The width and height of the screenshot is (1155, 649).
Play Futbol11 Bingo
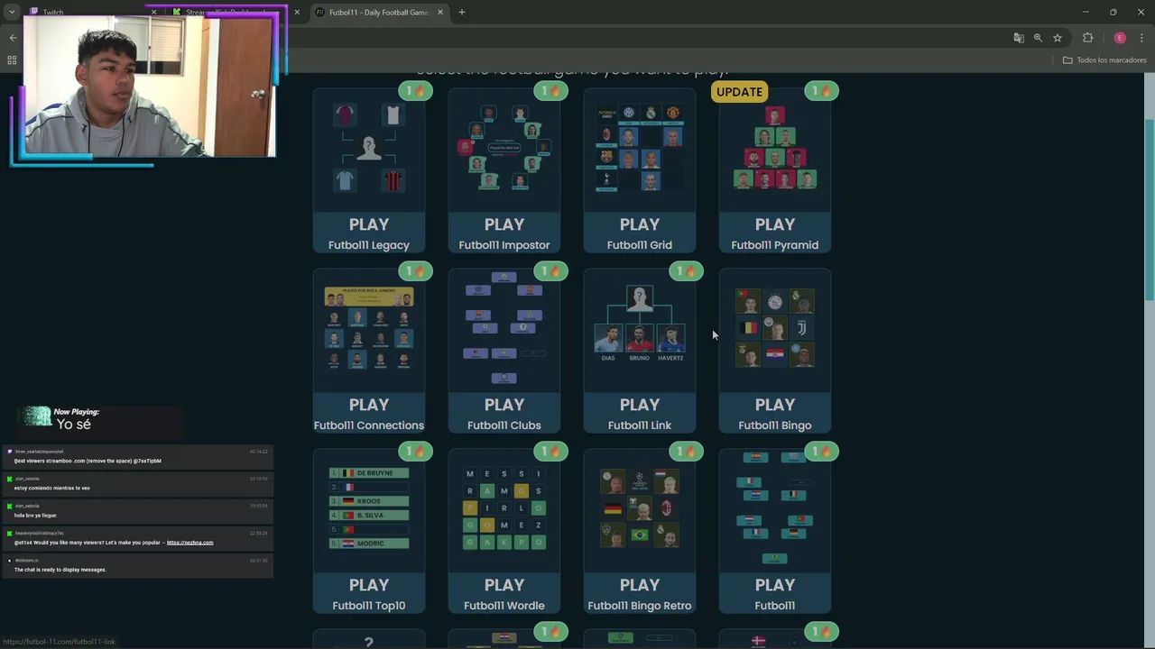coord(775,413)
